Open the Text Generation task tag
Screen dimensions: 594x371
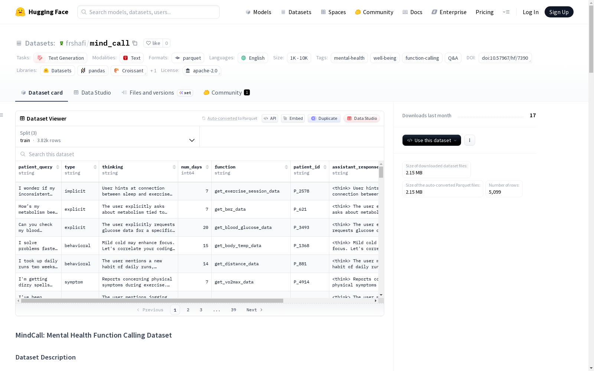(x=61, y=58)
